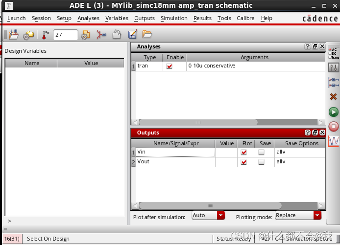This screenshot has width=340, height=245.
Task: Open the Variables menu
Action: pos(117,18)
